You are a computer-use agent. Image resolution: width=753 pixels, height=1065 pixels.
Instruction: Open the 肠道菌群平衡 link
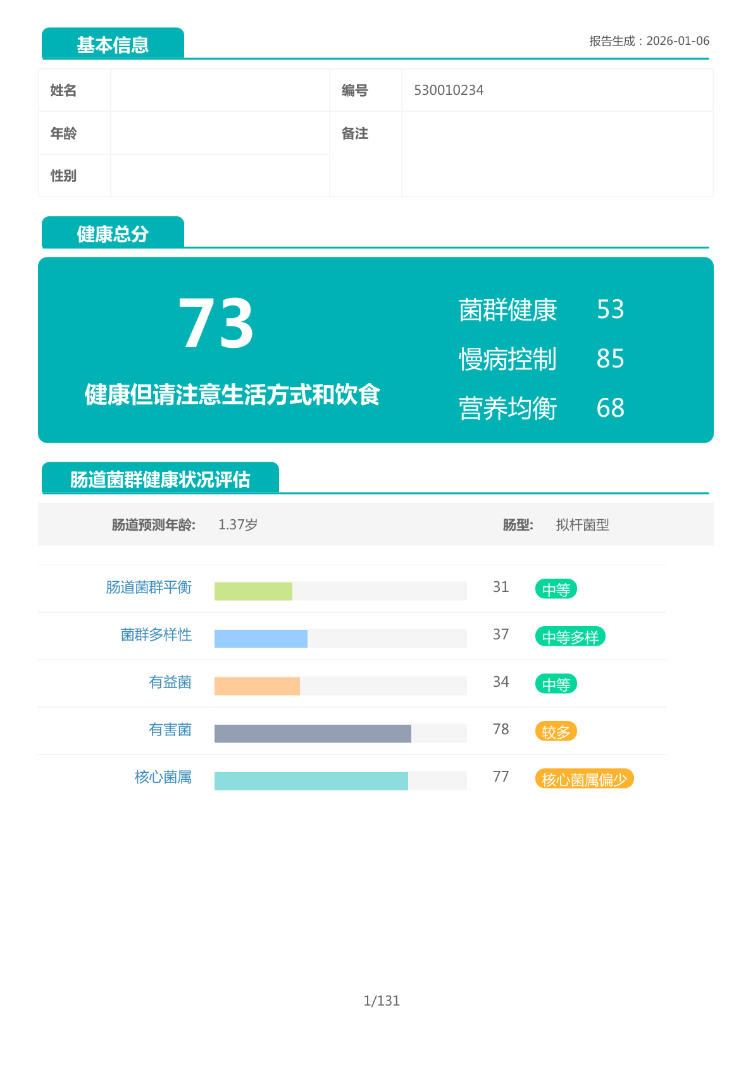point(149,588)
